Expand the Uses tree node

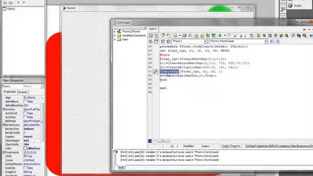tap(115, 40)
